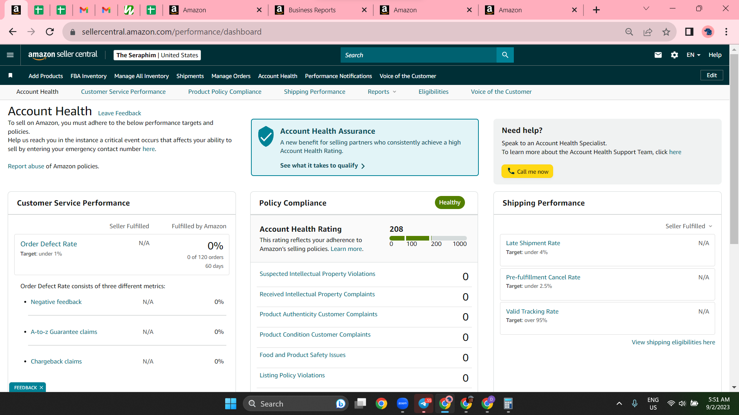
Task: Close the Business Reports tab
Action: [x=364, y=10]
